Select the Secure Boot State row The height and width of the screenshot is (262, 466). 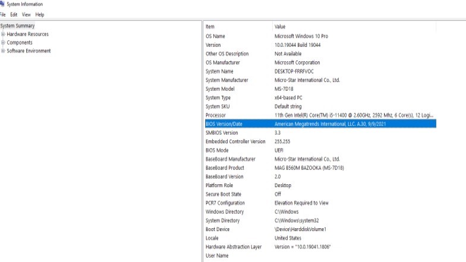pyautogui.click(x=321, y=194)
